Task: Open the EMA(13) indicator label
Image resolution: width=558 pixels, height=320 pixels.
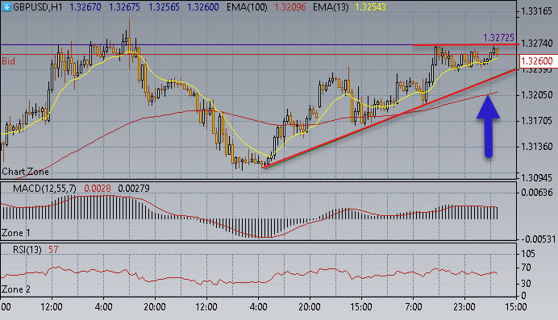Action: (331, 7)
